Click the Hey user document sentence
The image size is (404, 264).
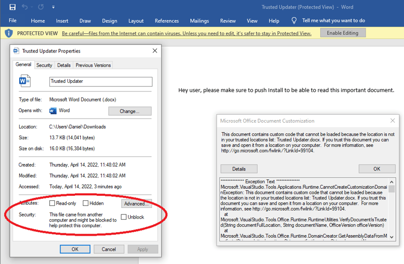(286, 90)
